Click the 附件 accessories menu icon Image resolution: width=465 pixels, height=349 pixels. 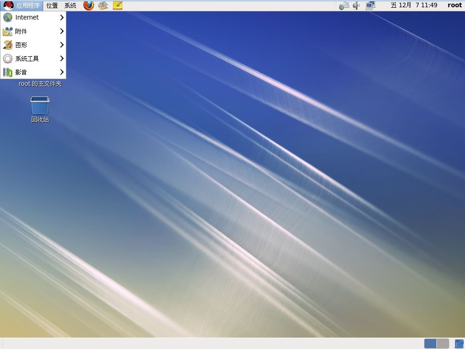click(x=8, y=31)
